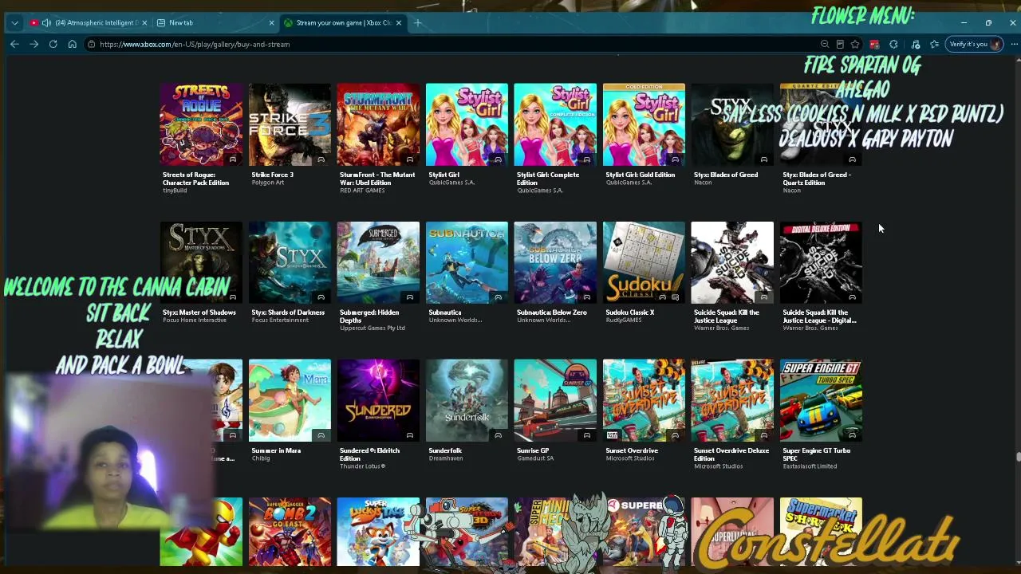Open the Suicide Squad Kill the Justice League cover

(x=732, y=263)
